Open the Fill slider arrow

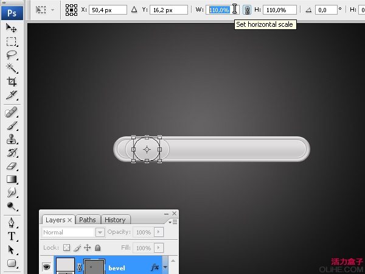coord(159,248)
